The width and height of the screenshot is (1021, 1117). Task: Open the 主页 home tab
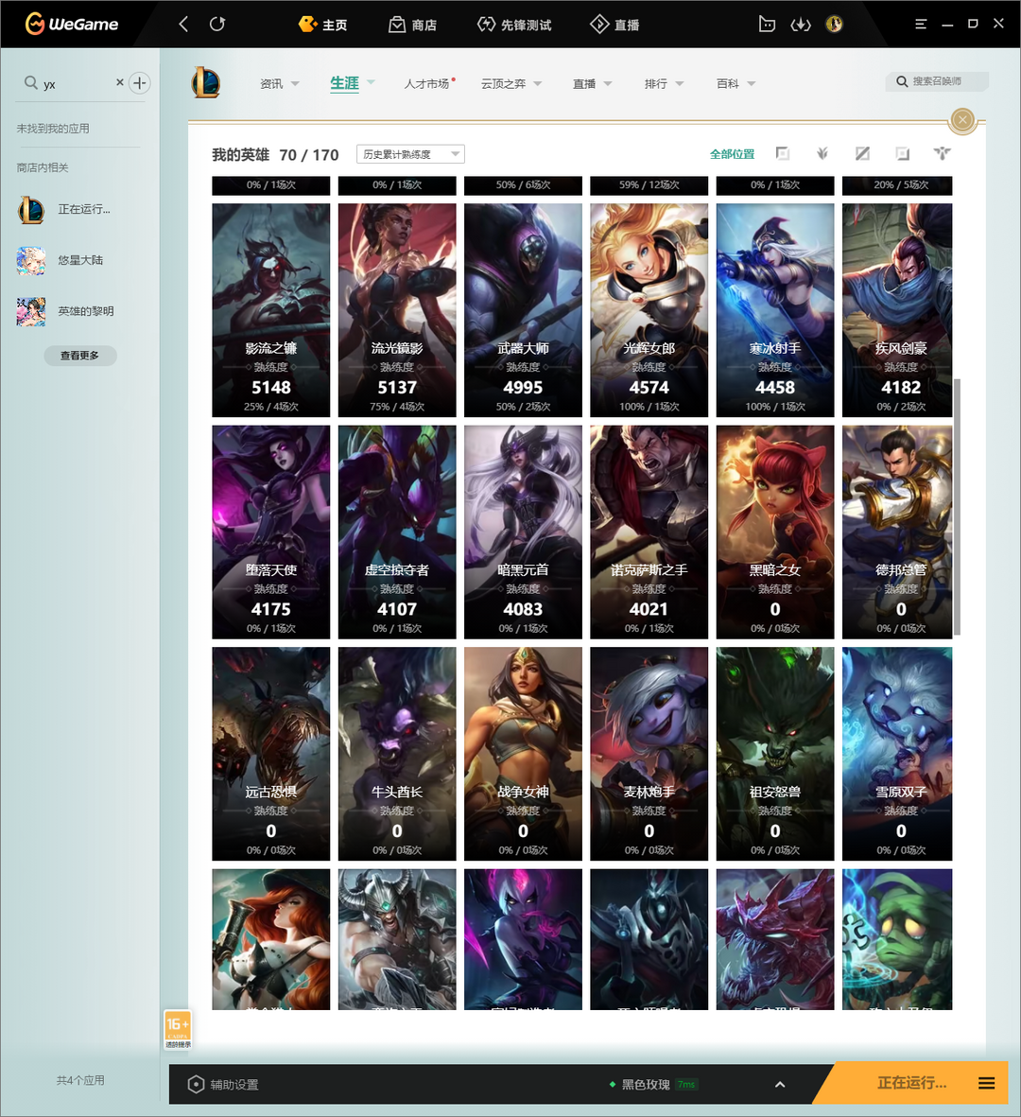click(323, 25)
